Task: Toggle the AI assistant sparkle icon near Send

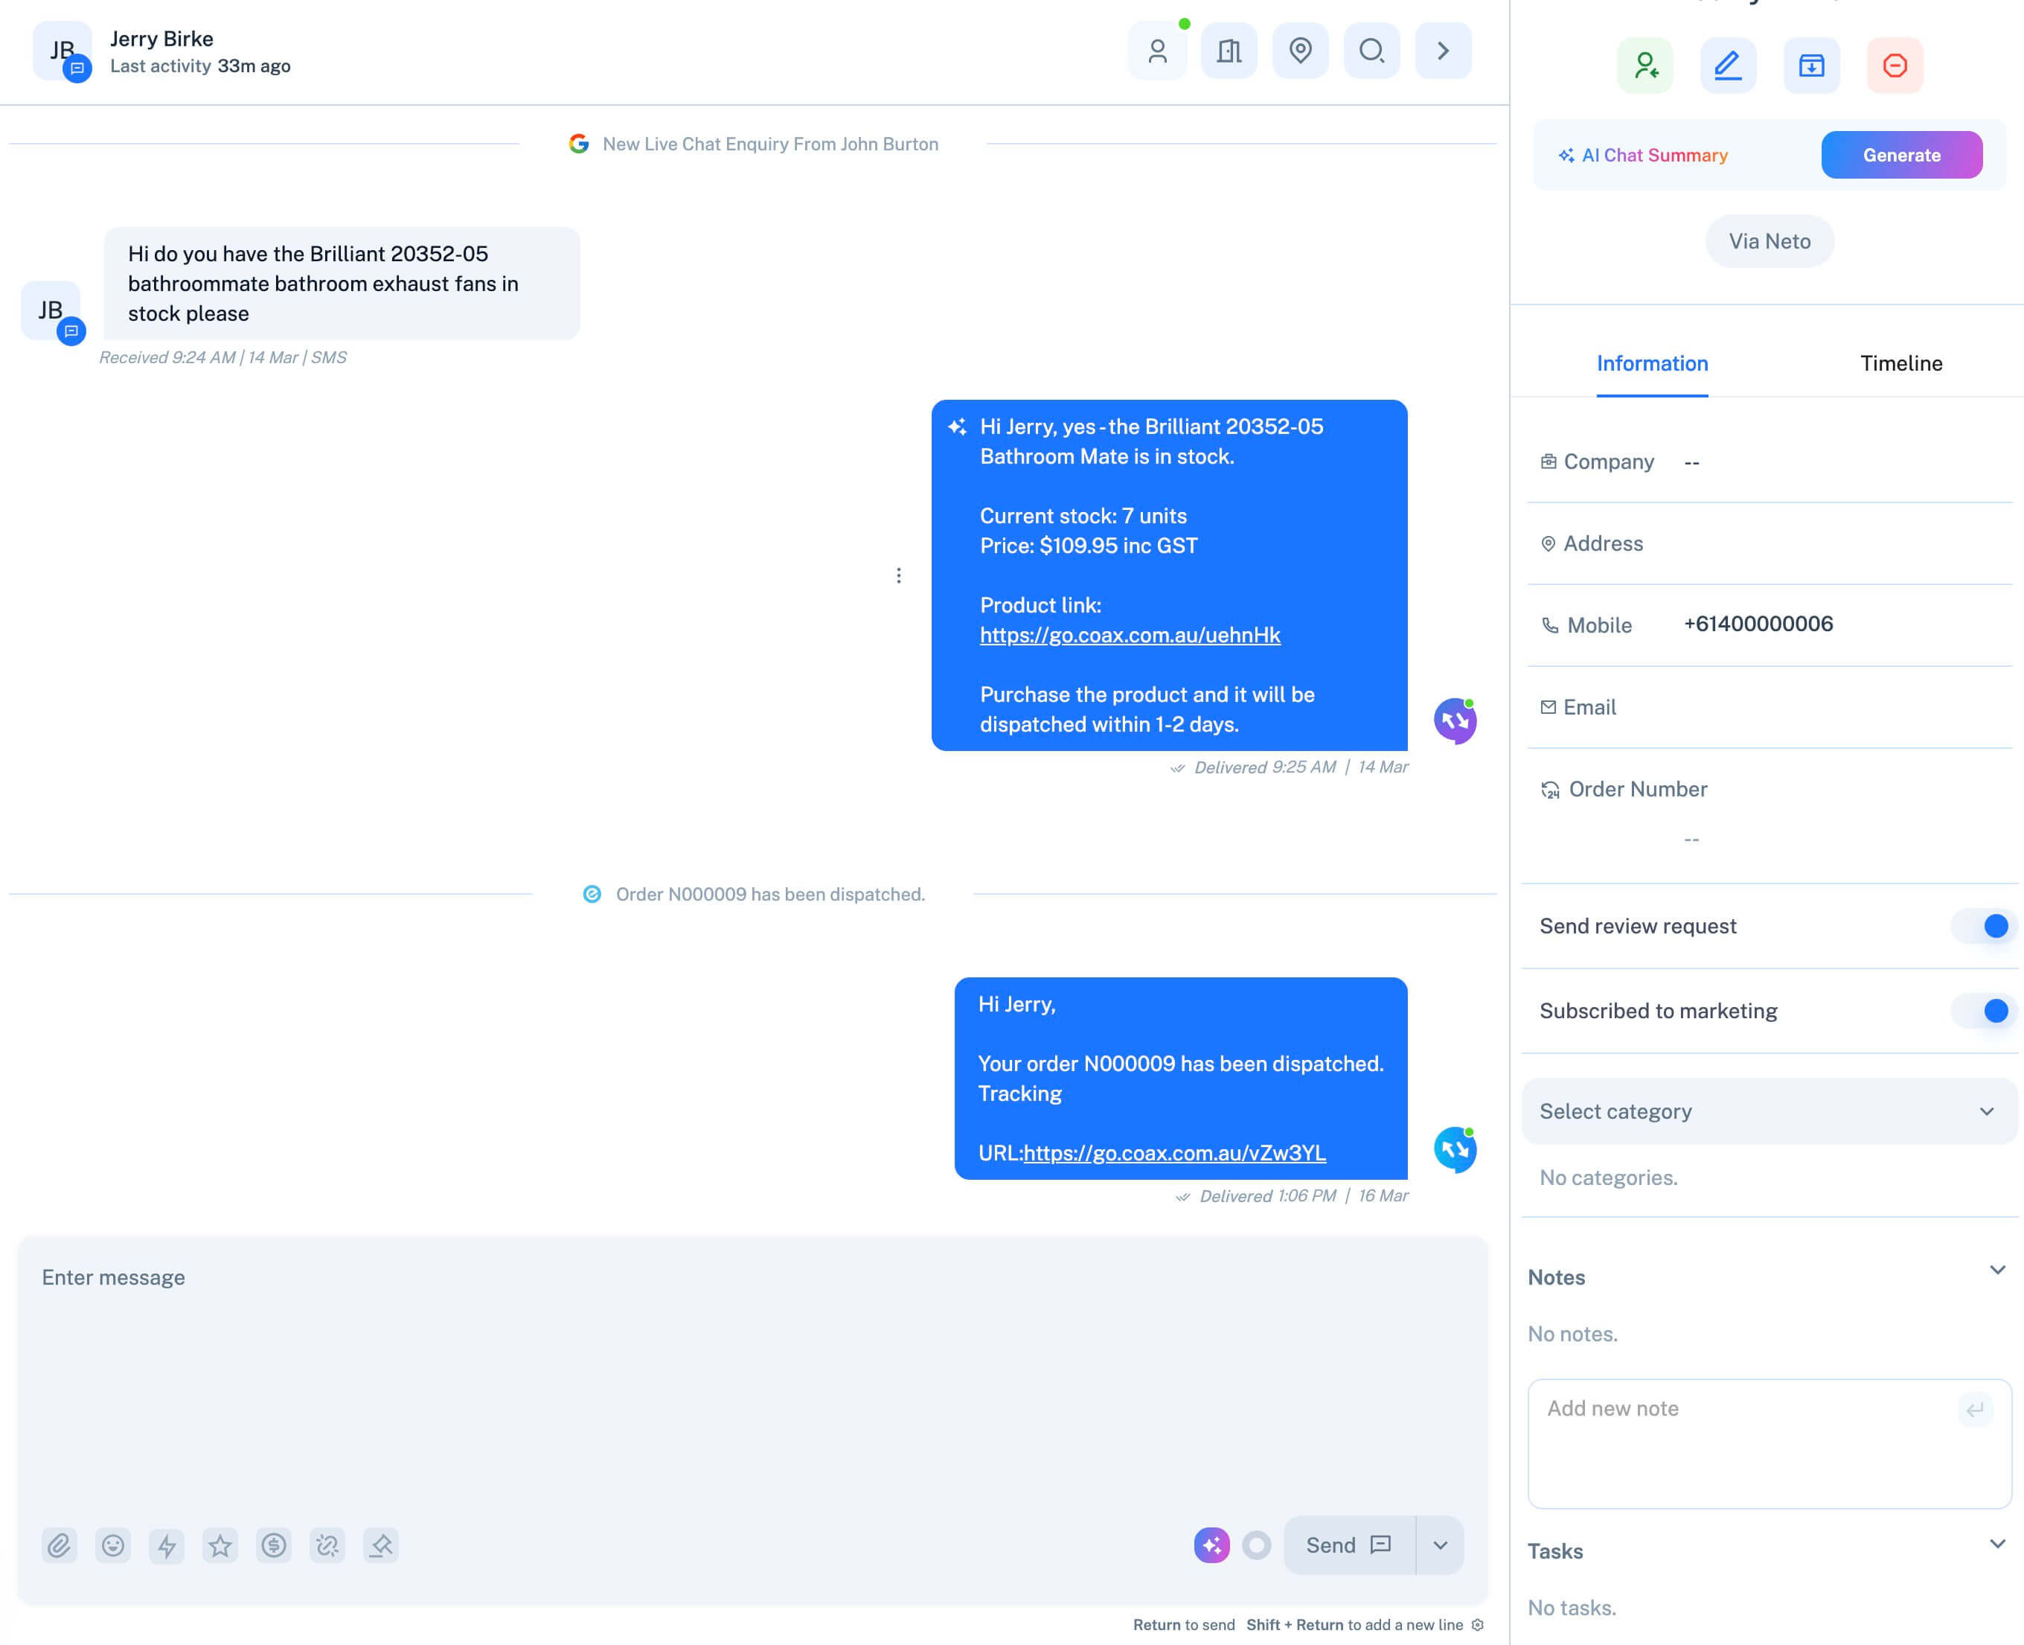Action: 1213,1545
